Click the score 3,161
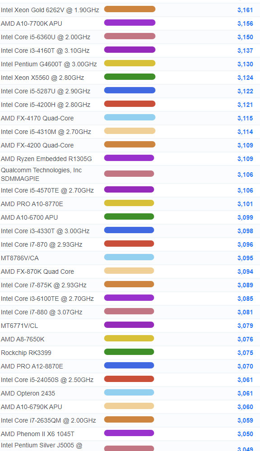This screenshot has height=451, width=260. coord(245,10)
